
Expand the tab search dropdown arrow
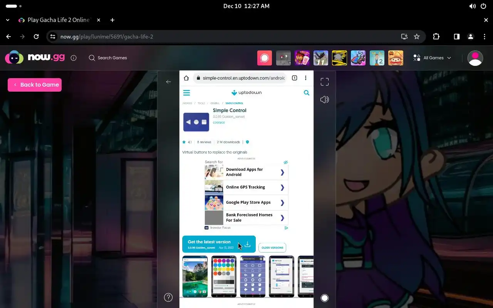[x=8, y=20]
